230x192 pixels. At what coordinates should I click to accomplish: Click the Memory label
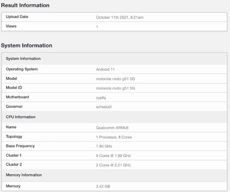13,186
